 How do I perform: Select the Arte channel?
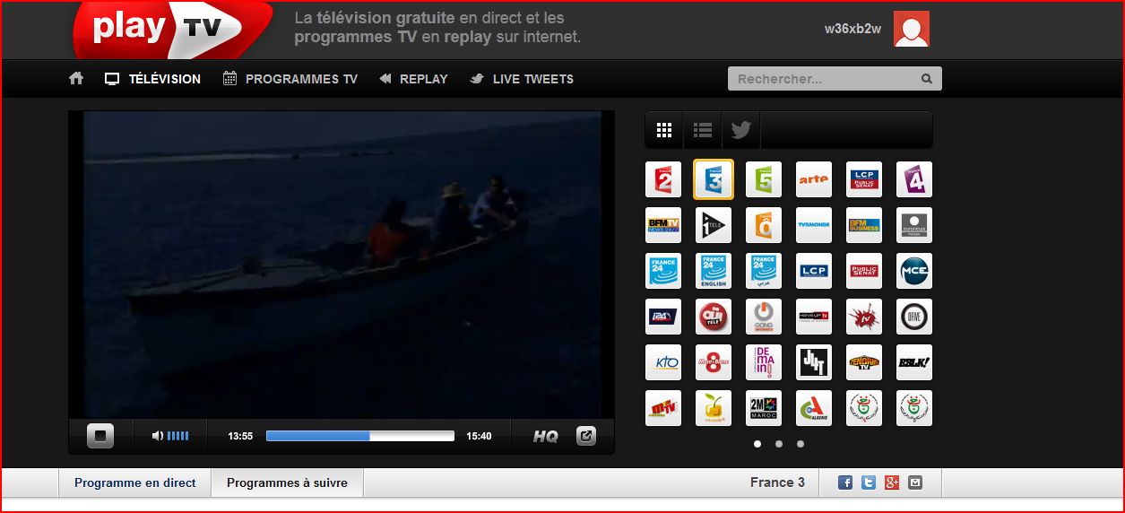pyautogui.click(x=814, y=179)
